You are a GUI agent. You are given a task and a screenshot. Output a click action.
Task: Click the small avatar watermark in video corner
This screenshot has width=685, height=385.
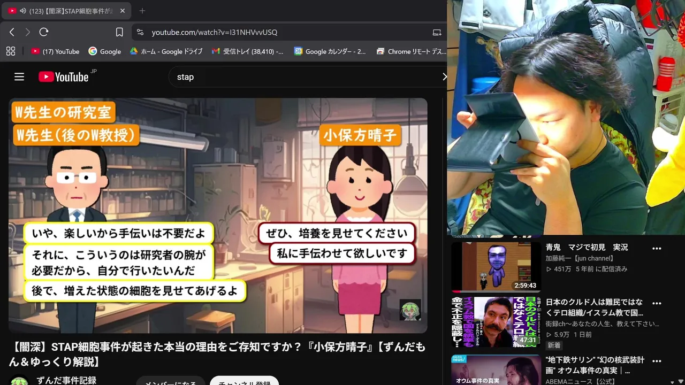pyautogui.click(x=410, y=310)
